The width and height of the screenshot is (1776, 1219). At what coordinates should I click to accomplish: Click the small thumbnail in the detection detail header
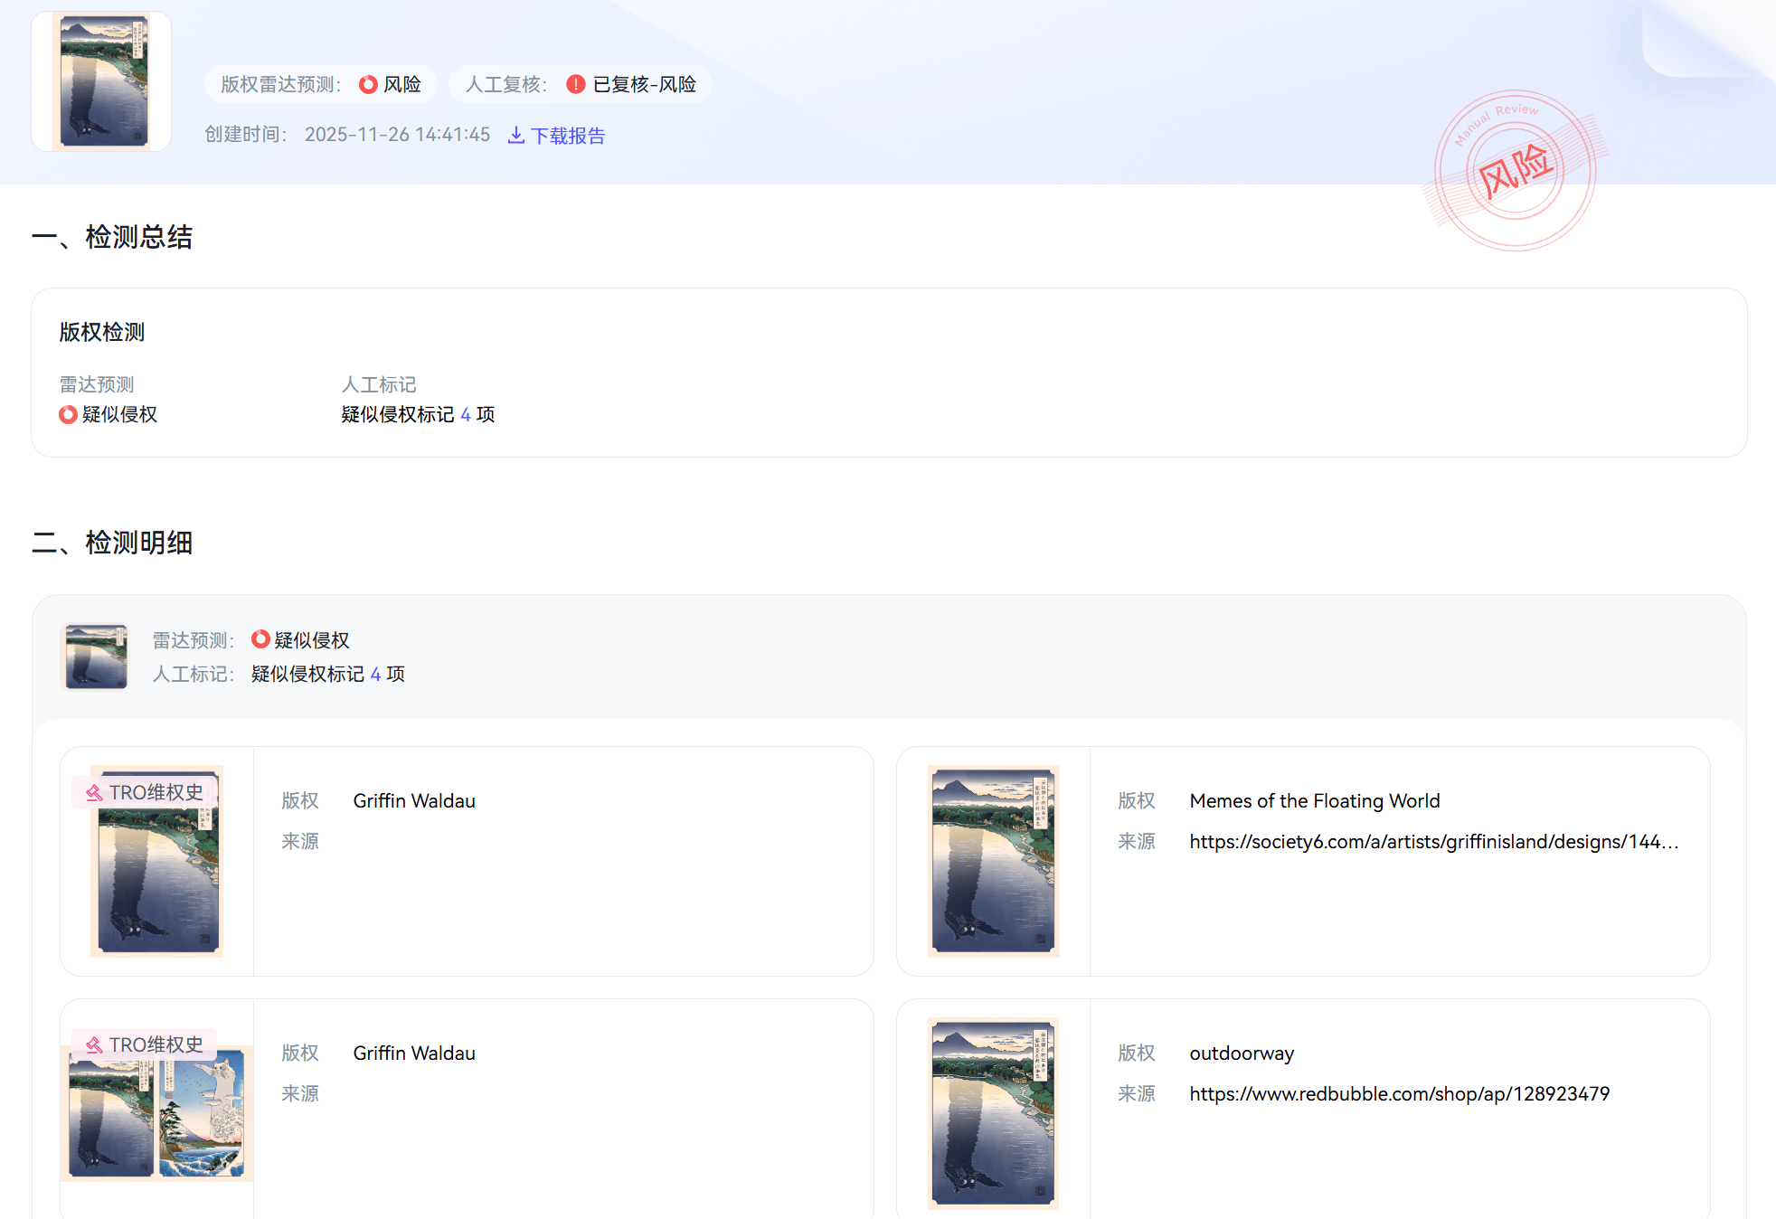point(96,657)
